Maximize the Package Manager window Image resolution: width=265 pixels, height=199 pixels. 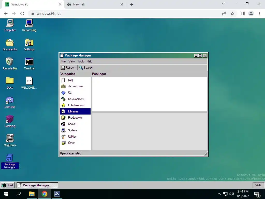(200, 55)
